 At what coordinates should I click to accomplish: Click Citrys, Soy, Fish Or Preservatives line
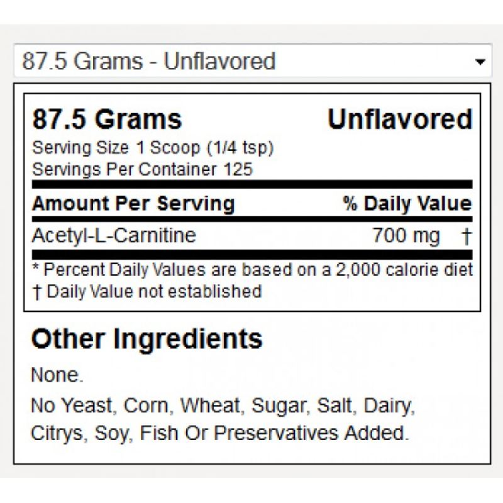pos(219,433)
